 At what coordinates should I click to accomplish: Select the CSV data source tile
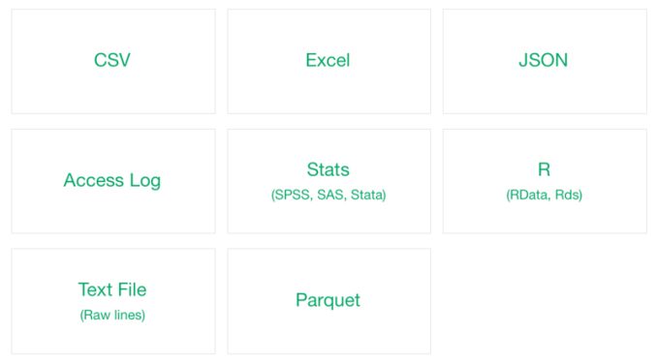pyautogui.click(x=113, y=62)
